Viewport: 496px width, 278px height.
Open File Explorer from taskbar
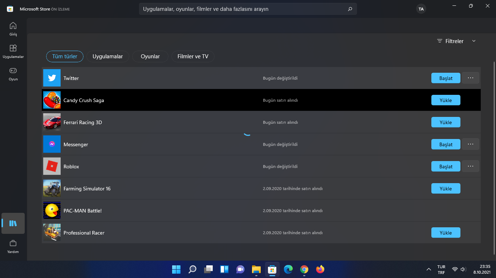[x=256, y=269]
